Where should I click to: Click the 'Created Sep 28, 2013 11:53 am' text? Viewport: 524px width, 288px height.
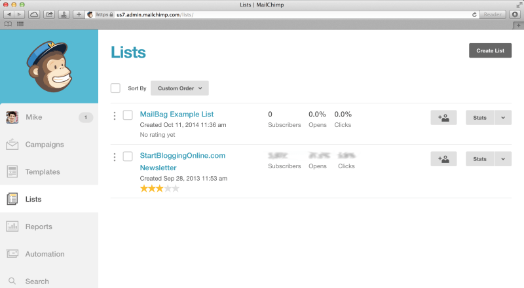point(183,179)
